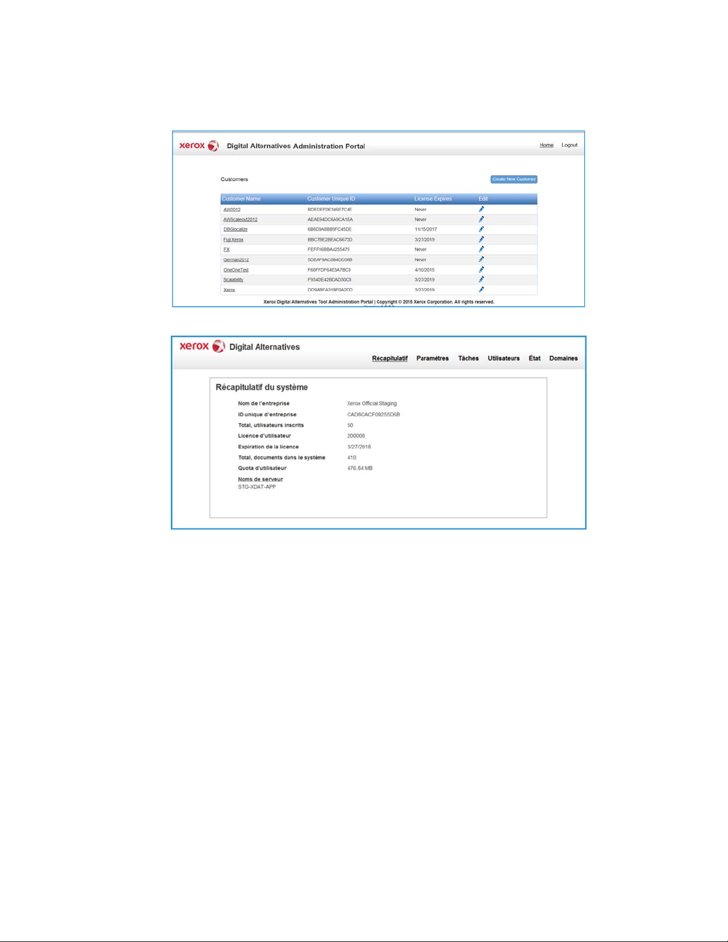This screenshot has height=942, width=728.
Task: Click the Nom de l'entreprise label
Action: [x=264, y=404]
